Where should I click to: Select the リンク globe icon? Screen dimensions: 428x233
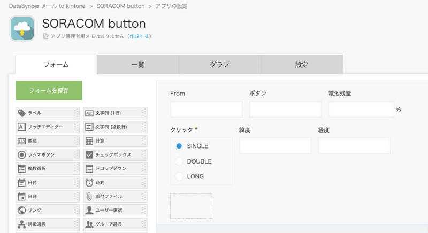point(21,210)
